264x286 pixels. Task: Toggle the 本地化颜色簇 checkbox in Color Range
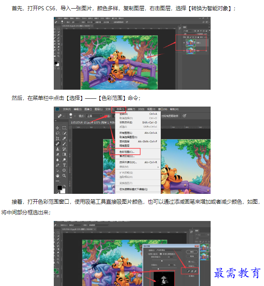coord(161,254)
